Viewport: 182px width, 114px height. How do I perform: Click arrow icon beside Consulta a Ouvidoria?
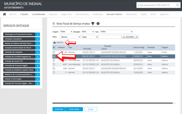tap(38, 39)
